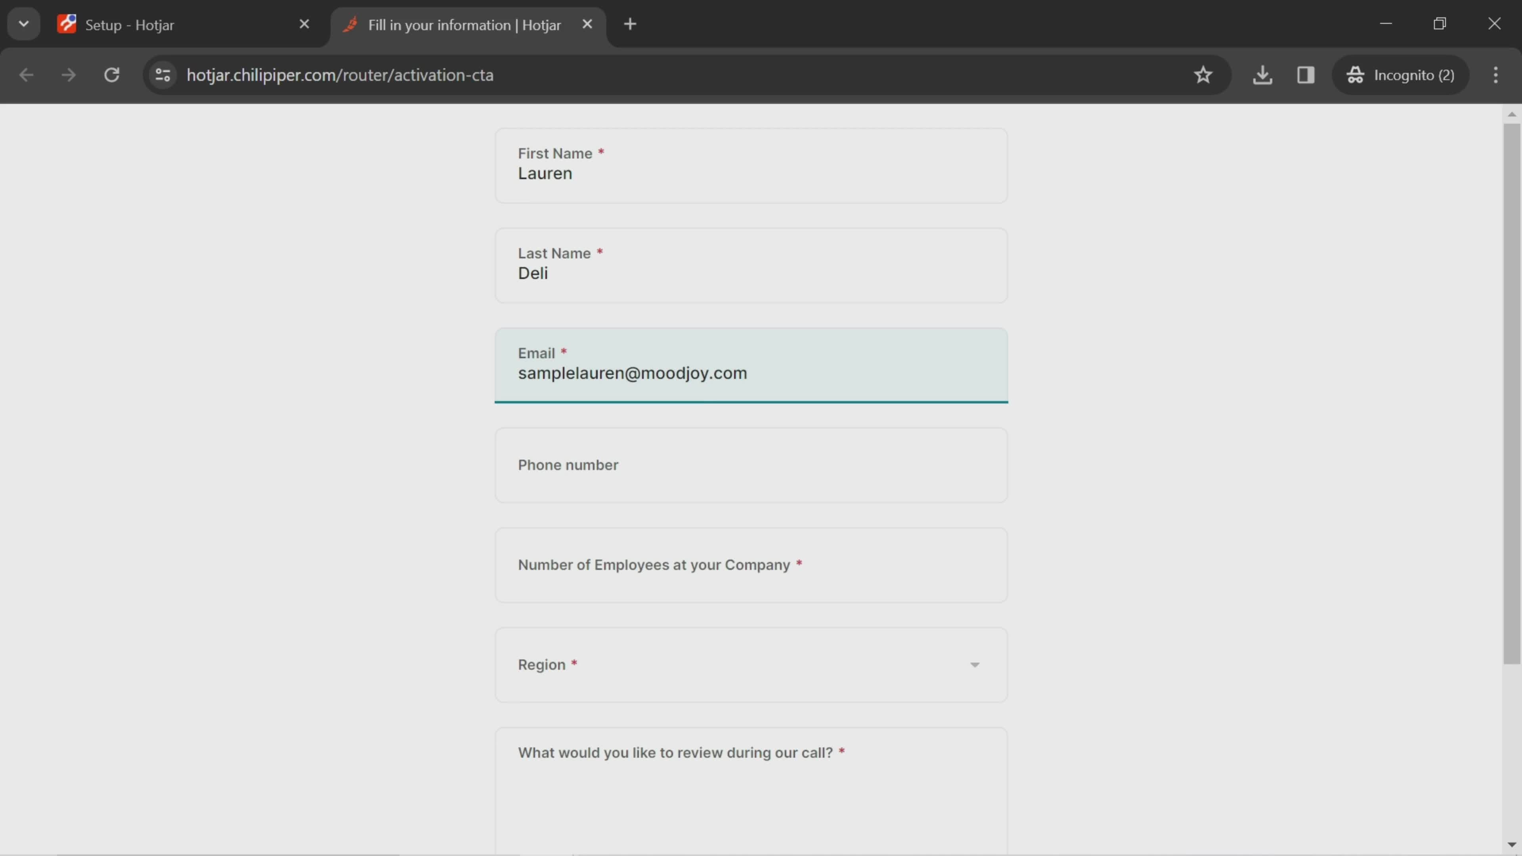Click the First Name field containing Lauren

coord(751,166)
